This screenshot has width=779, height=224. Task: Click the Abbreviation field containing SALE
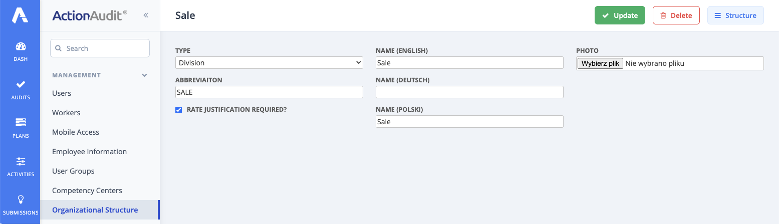pyautogui.click(x=269, y=92)
